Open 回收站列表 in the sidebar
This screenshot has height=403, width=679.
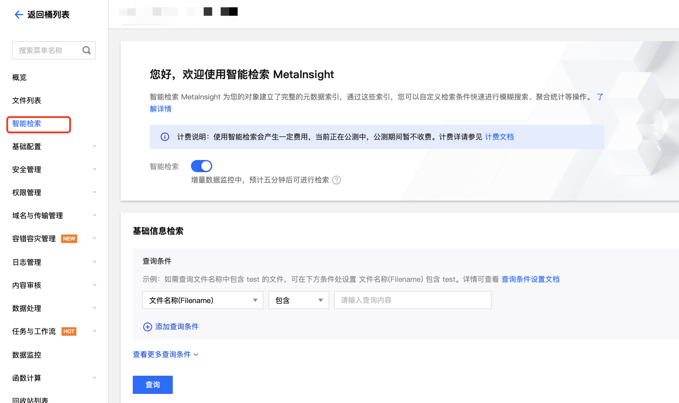(30, 400)
